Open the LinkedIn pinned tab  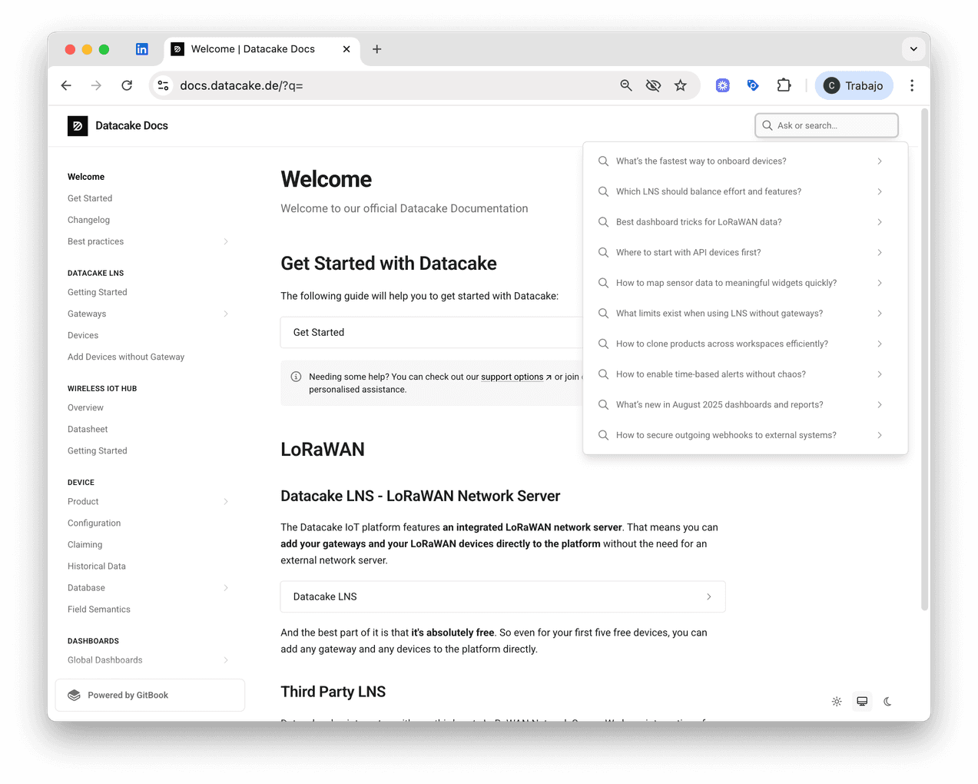[x=142, y=49]
